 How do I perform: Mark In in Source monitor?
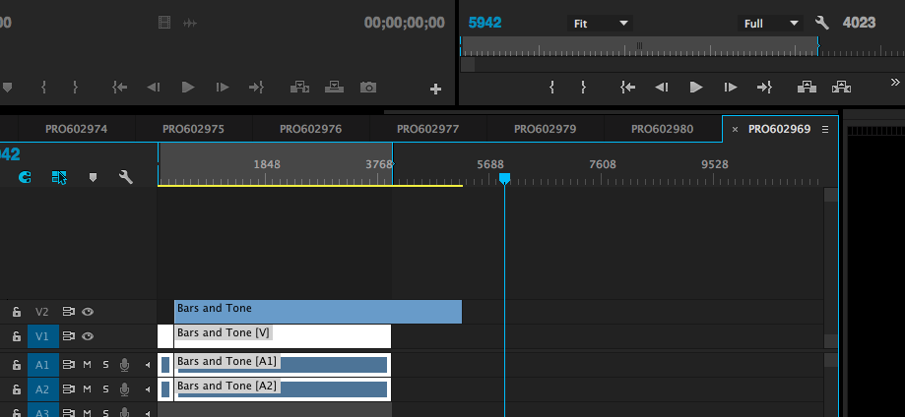click(x=44, y=88)
